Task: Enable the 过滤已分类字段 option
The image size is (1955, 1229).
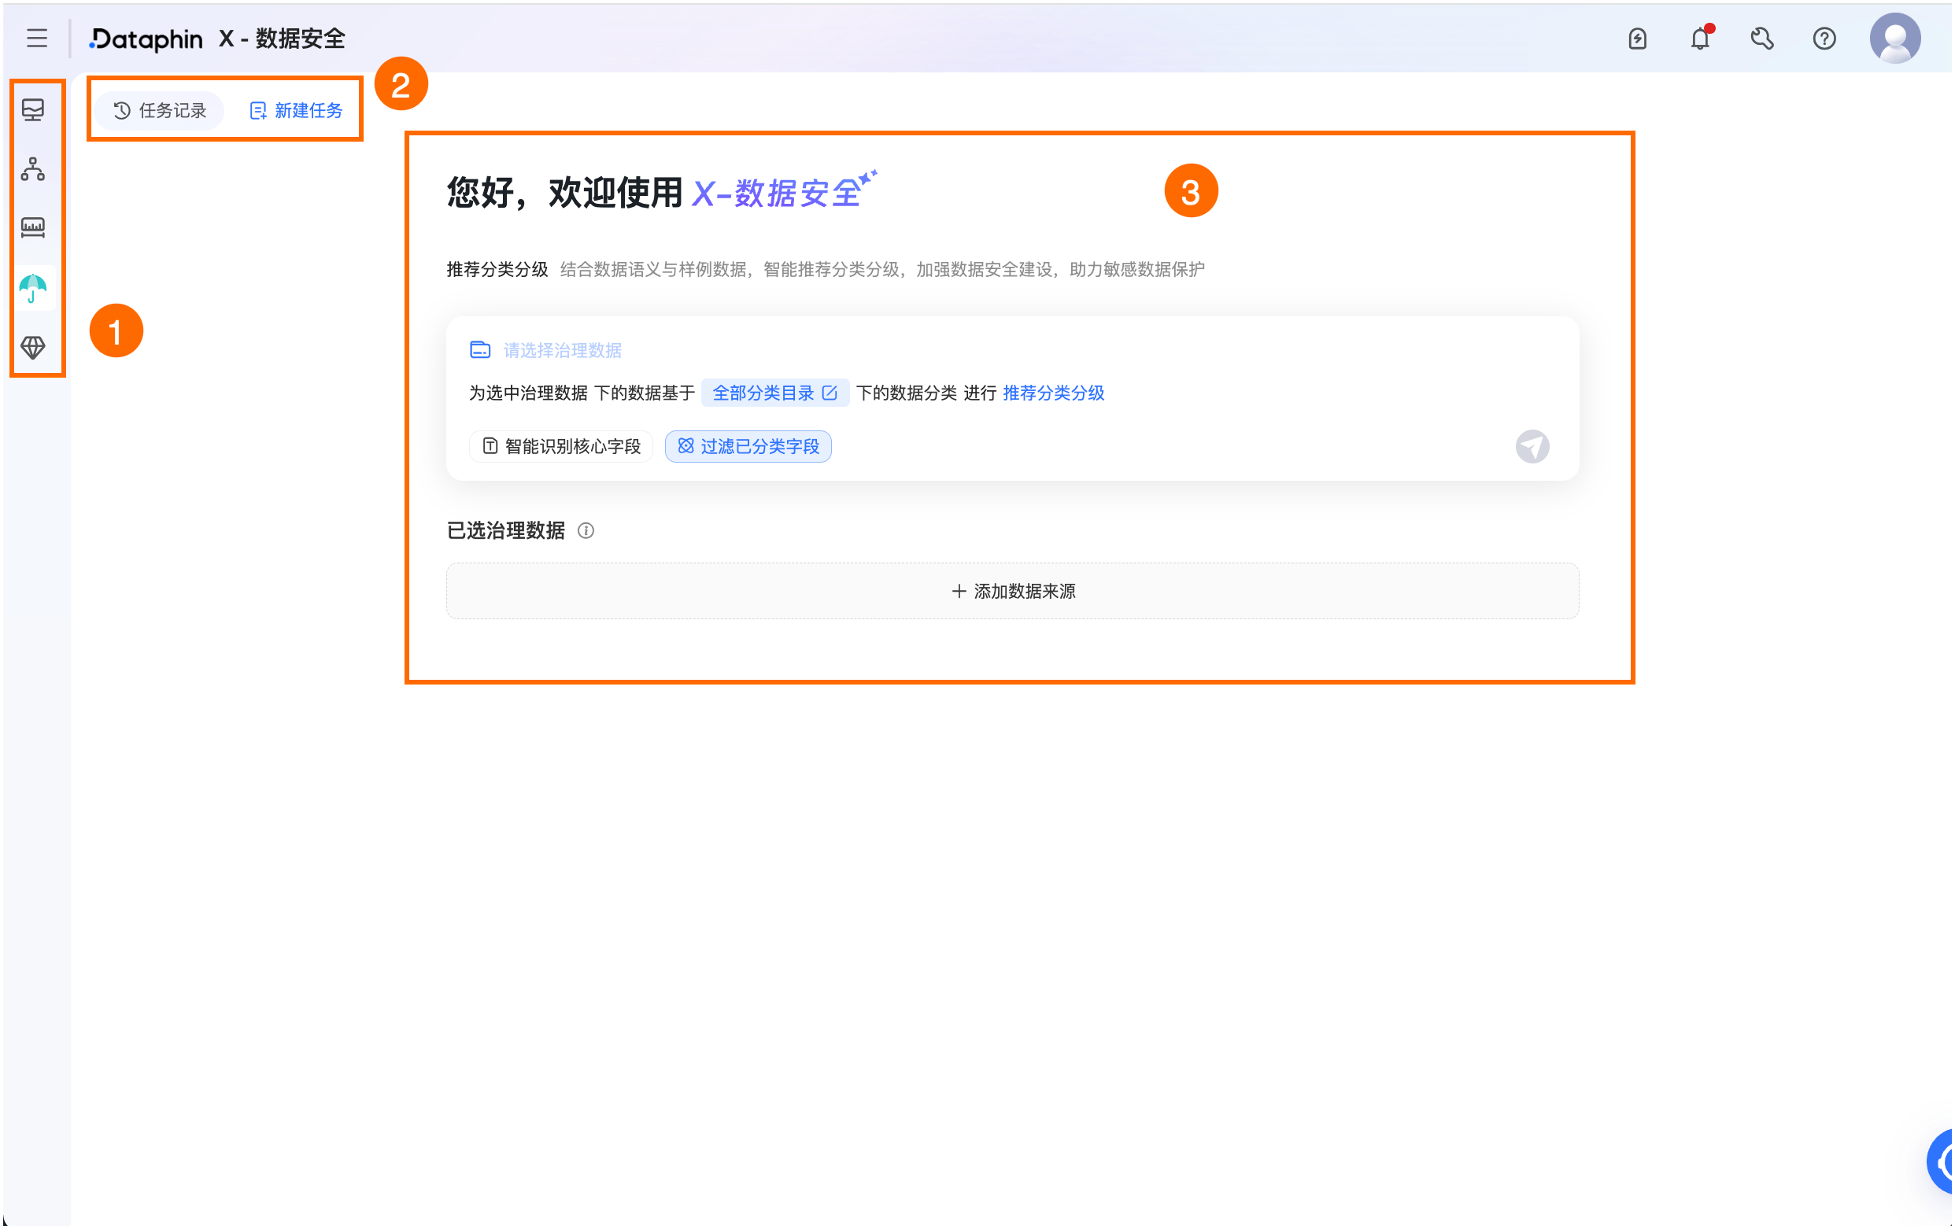Action: pos(748,445)
